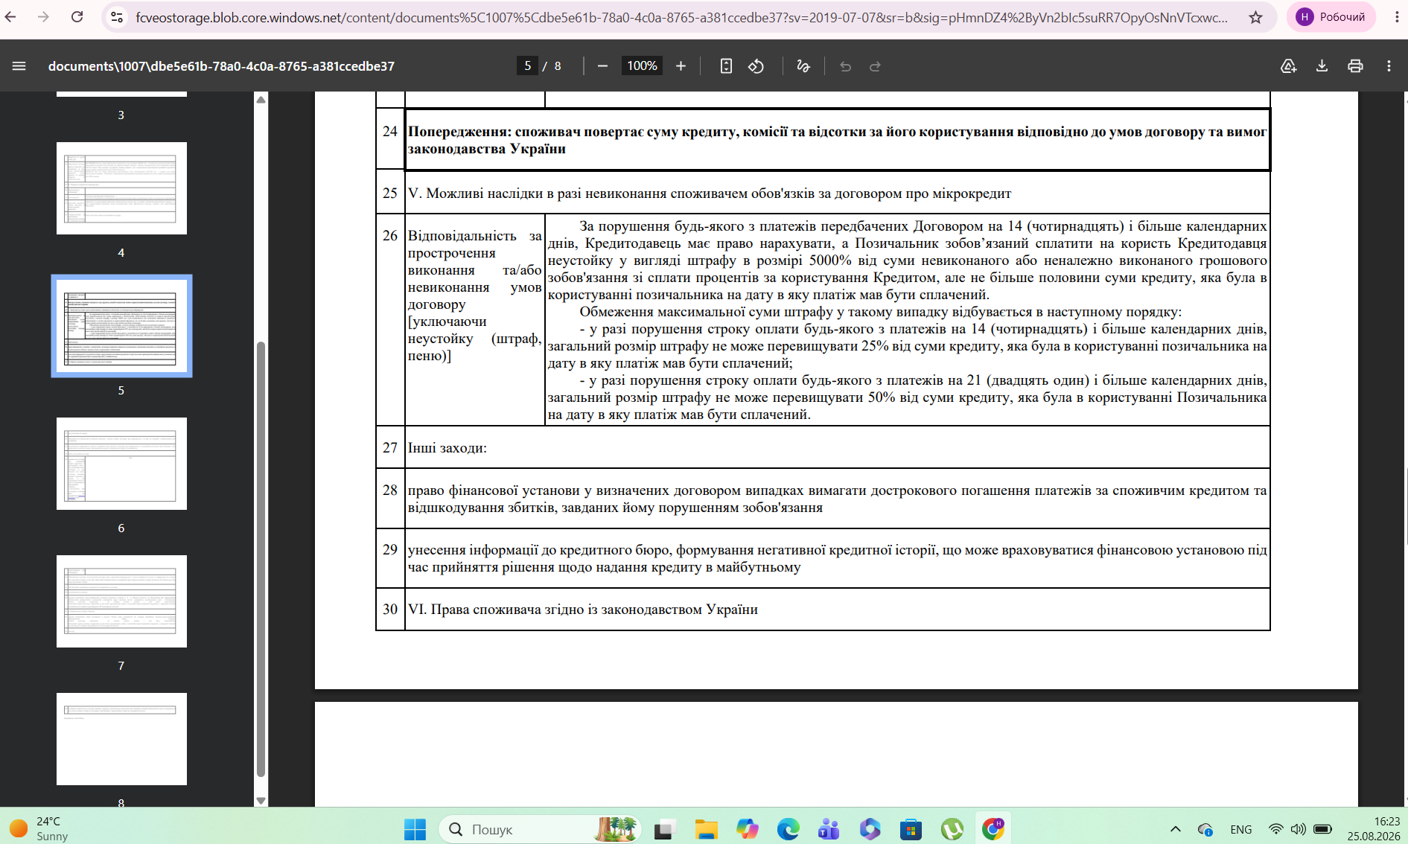Select page 6 thumbnail
1408x844 pixels.
121,464
